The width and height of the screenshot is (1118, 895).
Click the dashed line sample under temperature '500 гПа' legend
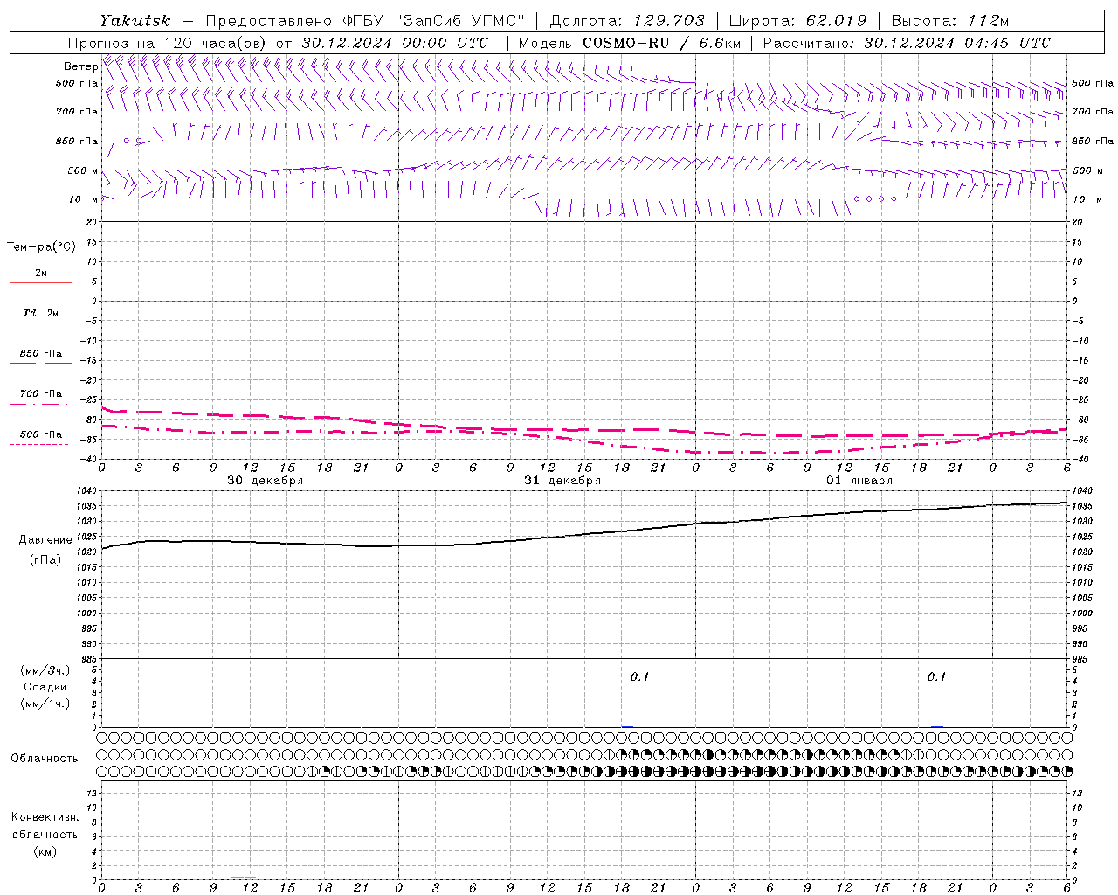click(38, 444)
